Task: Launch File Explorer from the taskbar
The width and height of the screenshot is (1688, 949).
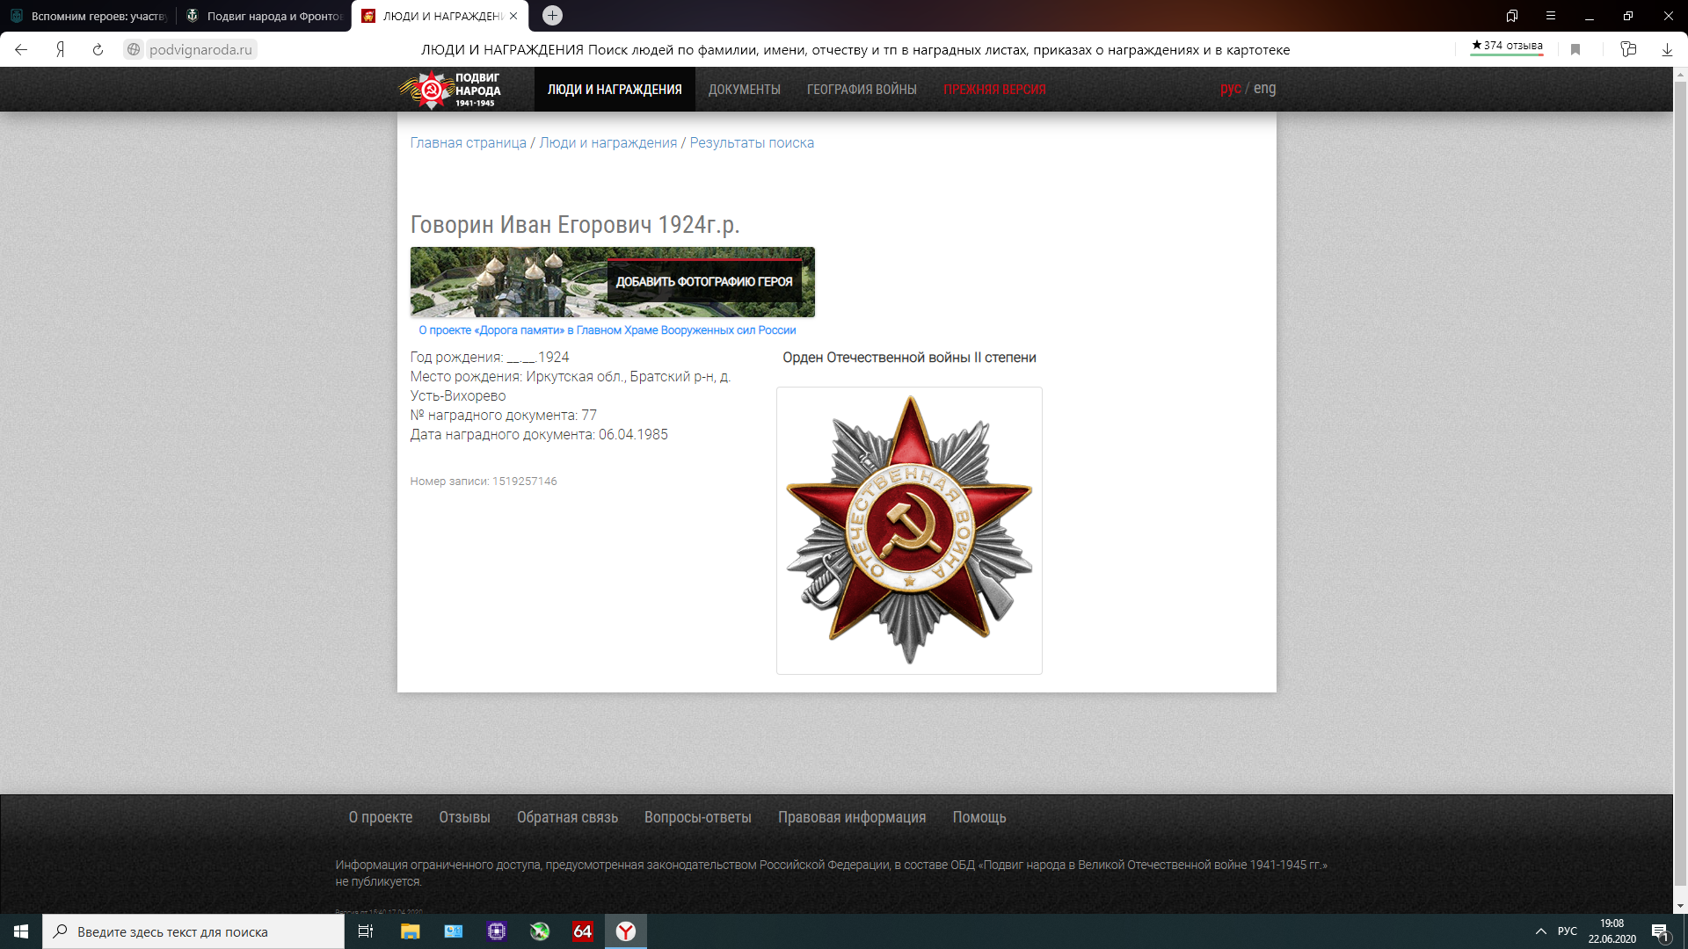Action: [x=410, y=931]
